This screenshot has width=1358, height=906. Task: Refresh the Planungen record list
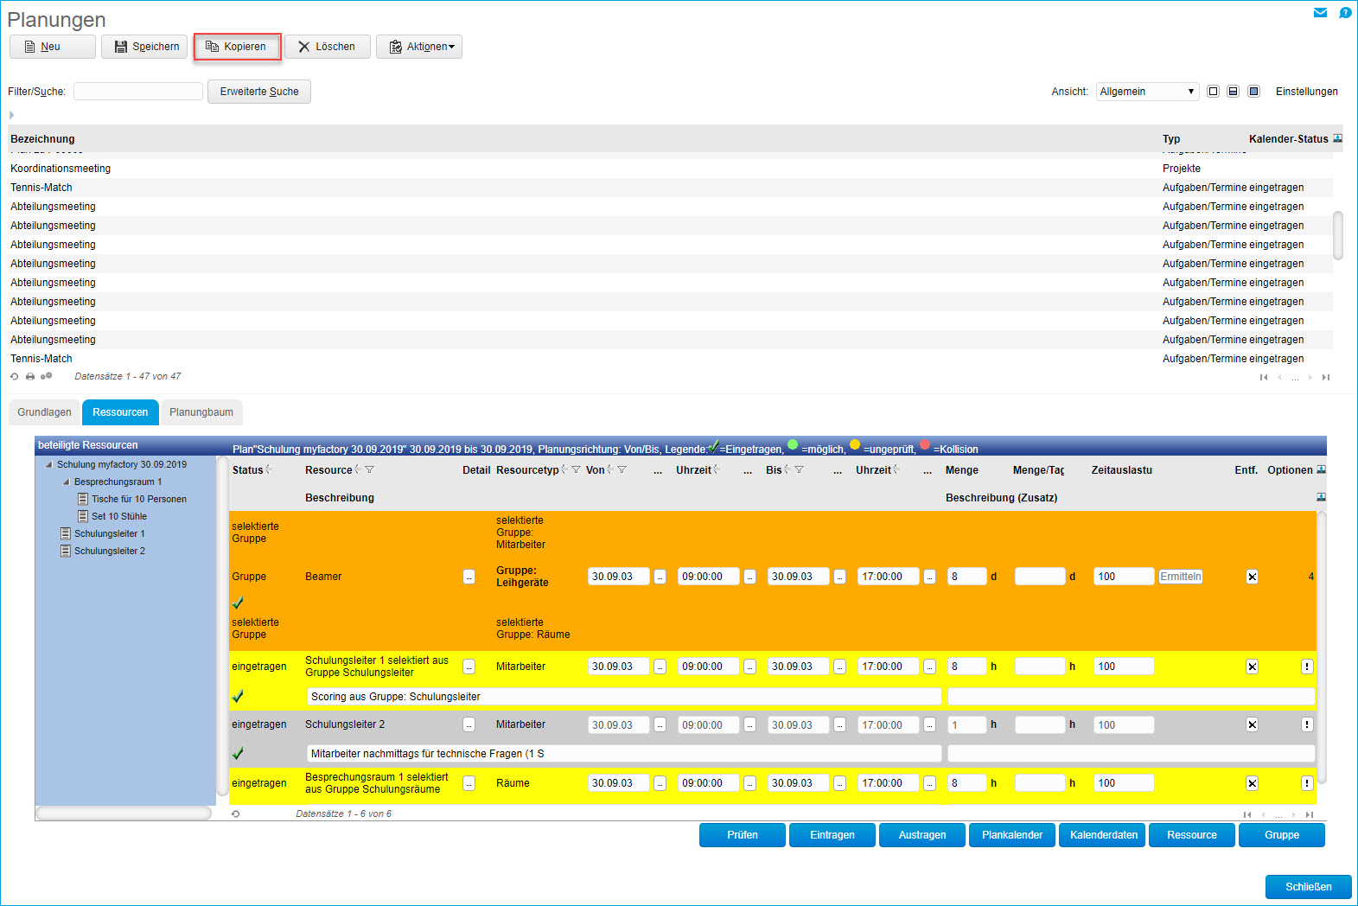click(x=14, y=377)
